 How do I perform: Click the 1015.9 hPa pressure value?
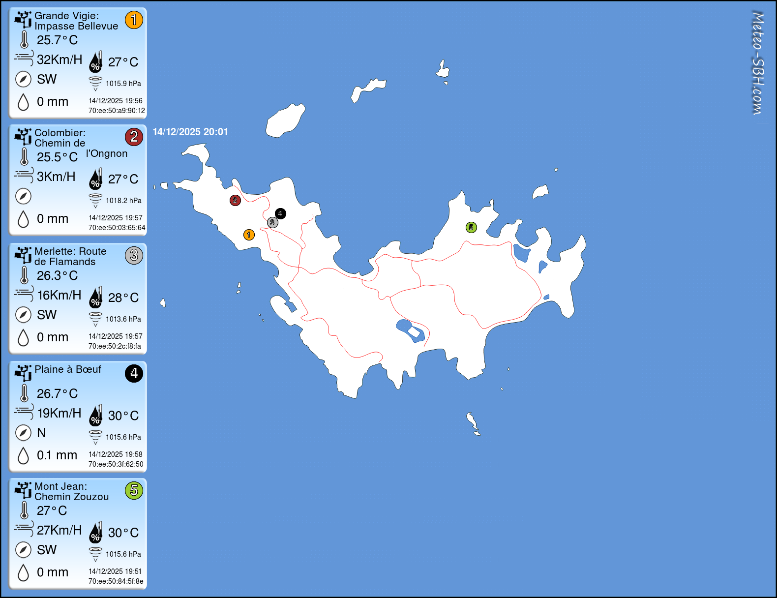click(123, 84)
